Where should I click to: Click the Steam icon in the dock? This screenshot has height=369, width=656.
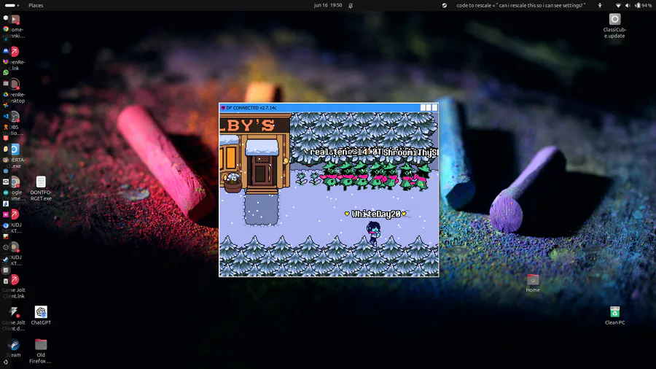[5, 260]
